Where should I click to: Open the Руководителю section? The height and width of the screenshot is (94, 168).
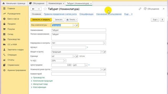[x=14, y=14]
